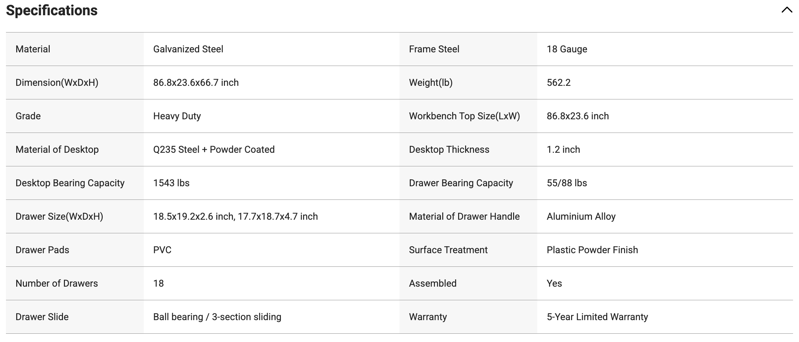Select the Galvanized Steel material value
The width and height of the screenshot is (799, 342).
[x=188, y=49]
